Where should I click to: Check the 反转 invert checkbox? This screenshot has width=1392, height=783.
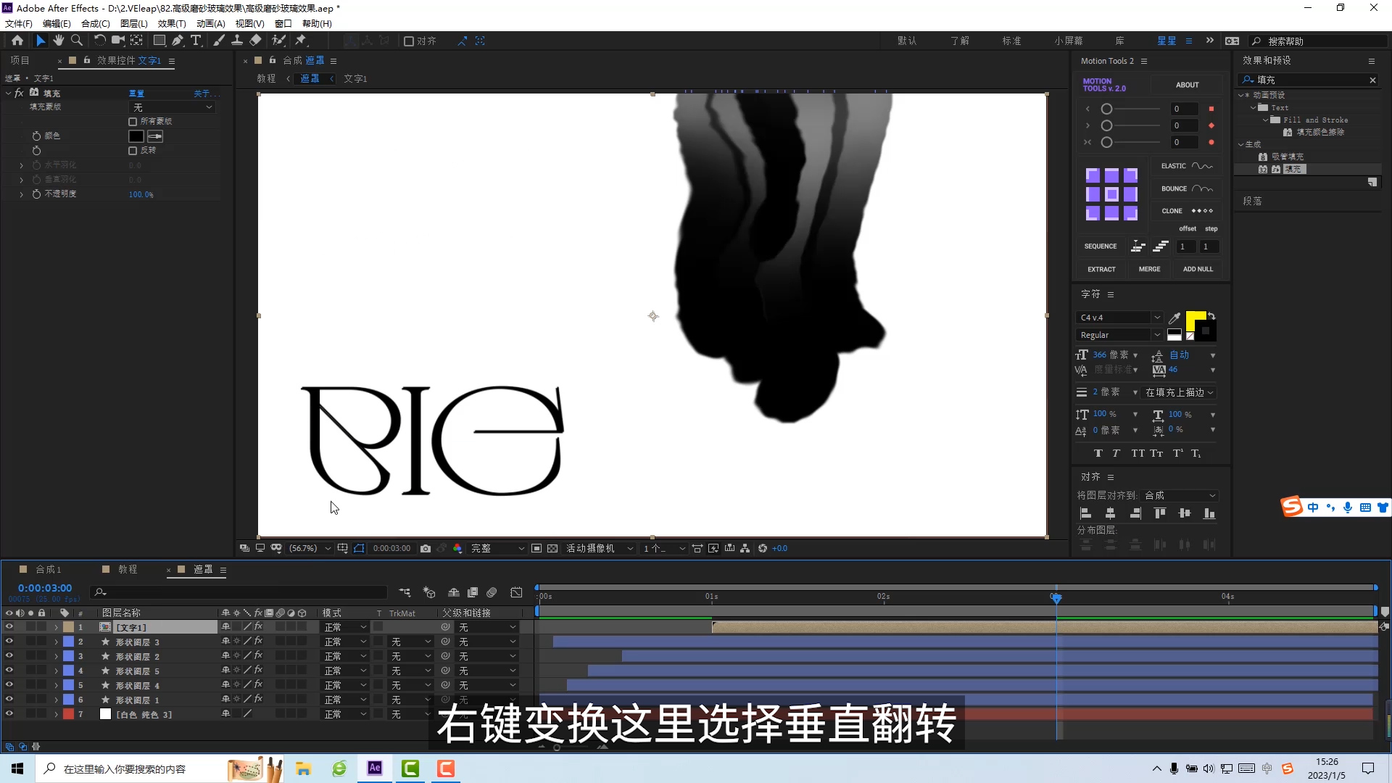pos(133,151)
